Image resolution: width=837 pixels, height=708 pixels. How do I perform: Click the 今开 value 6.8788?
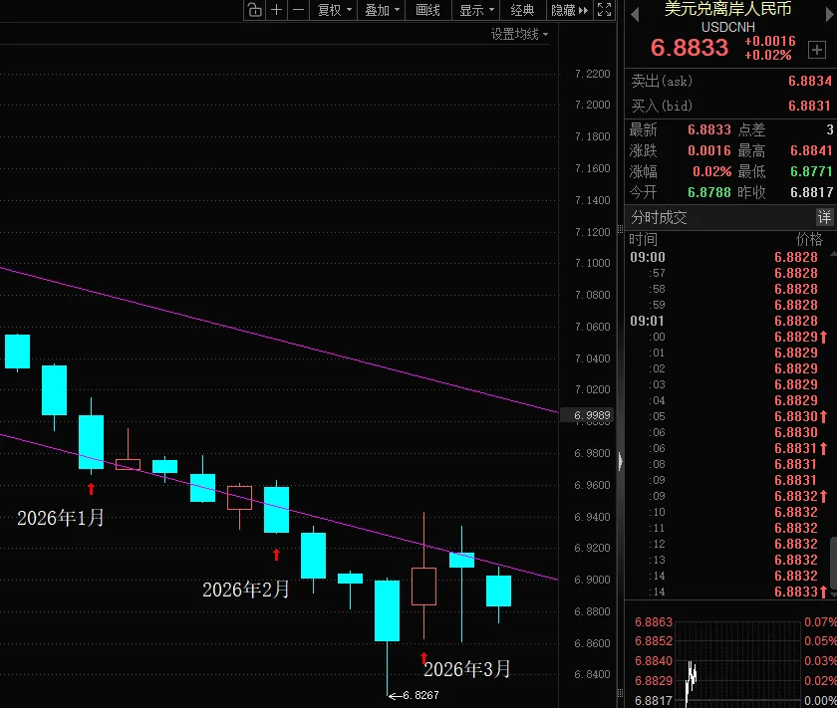coord(708,192)
